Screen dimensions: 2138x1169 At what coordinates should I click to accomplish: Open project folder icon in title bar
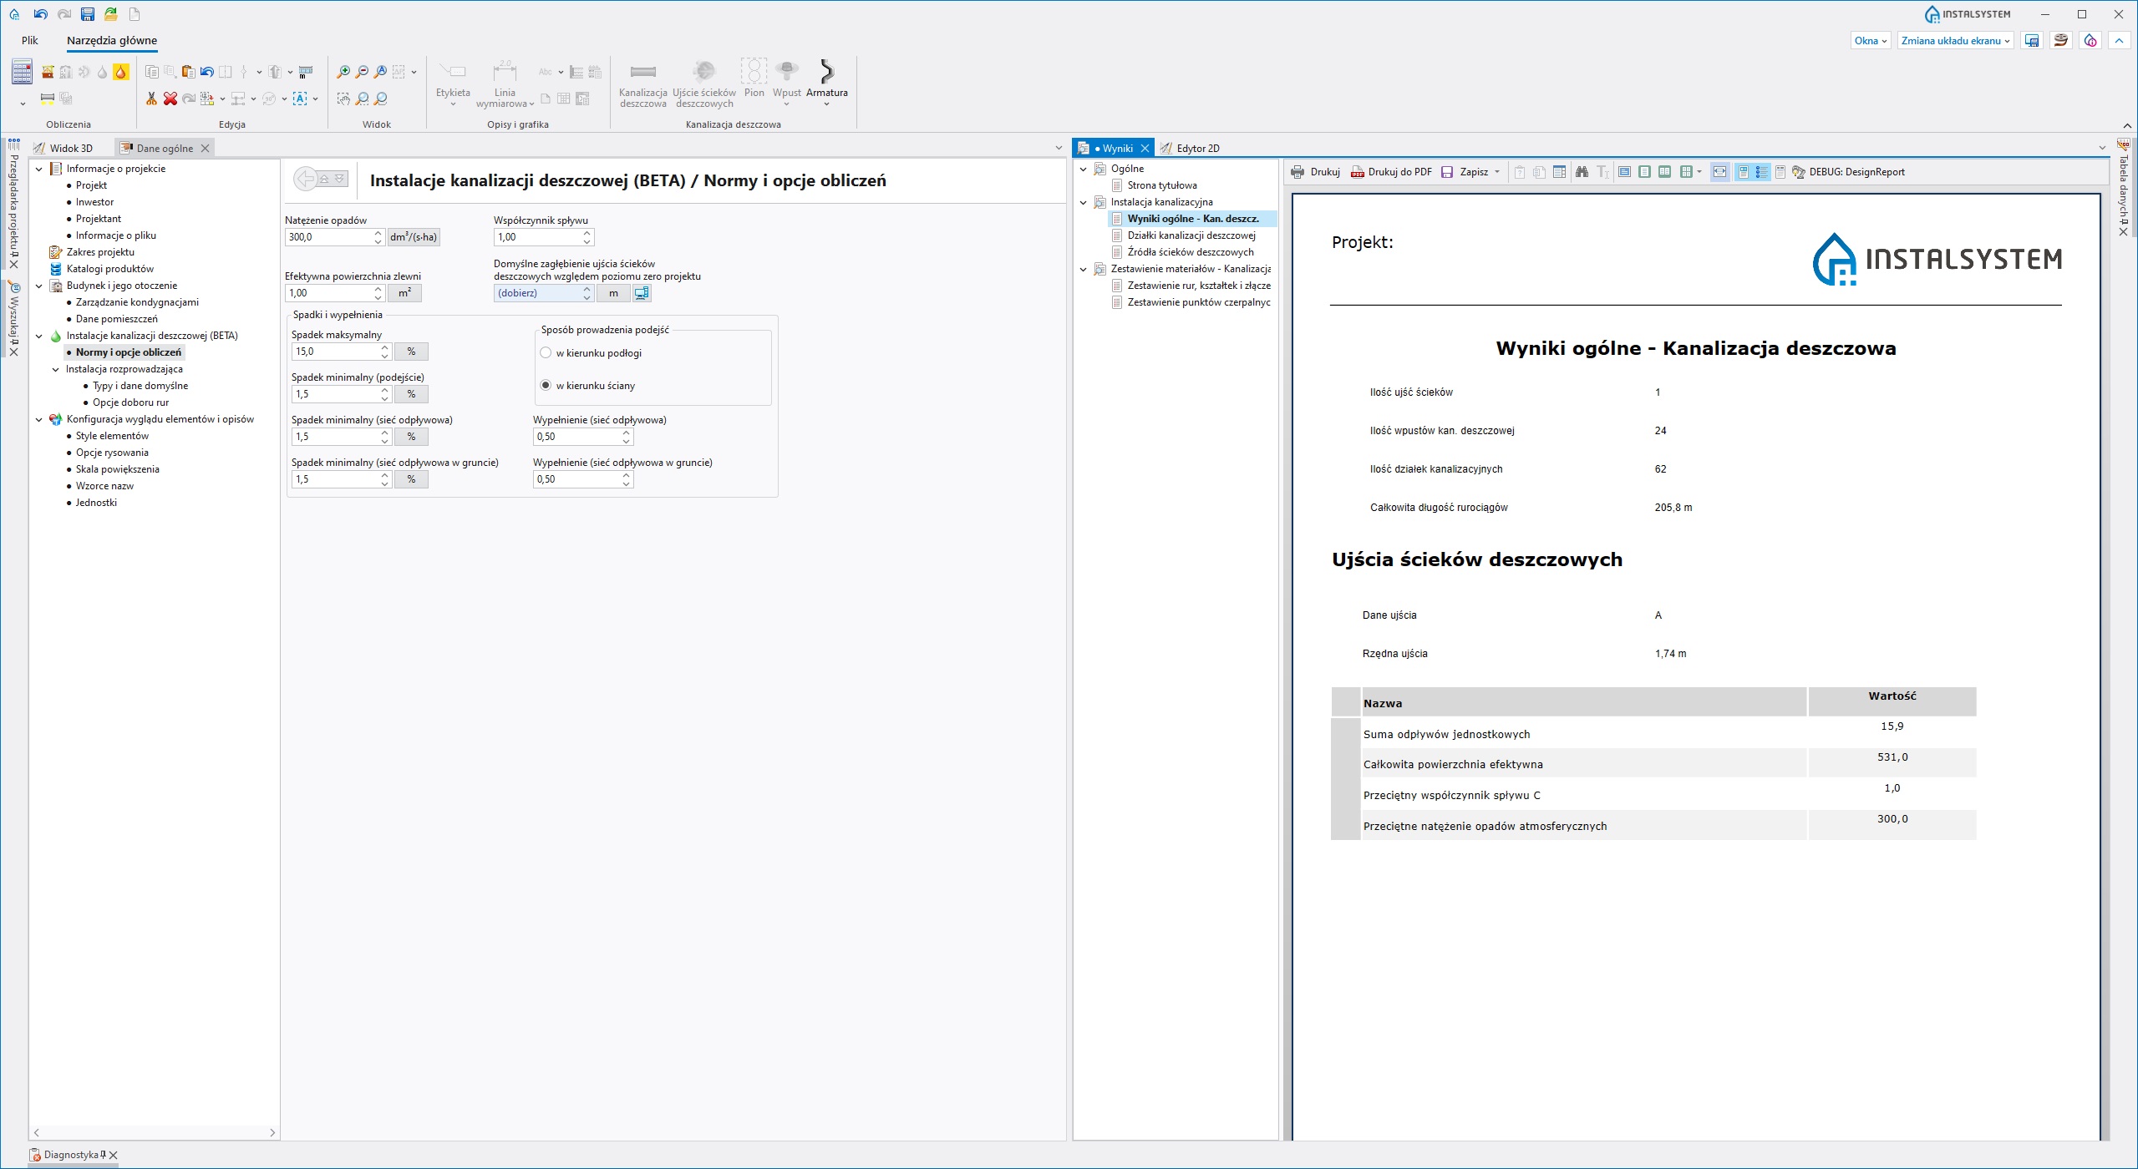(x=110, y=14)
